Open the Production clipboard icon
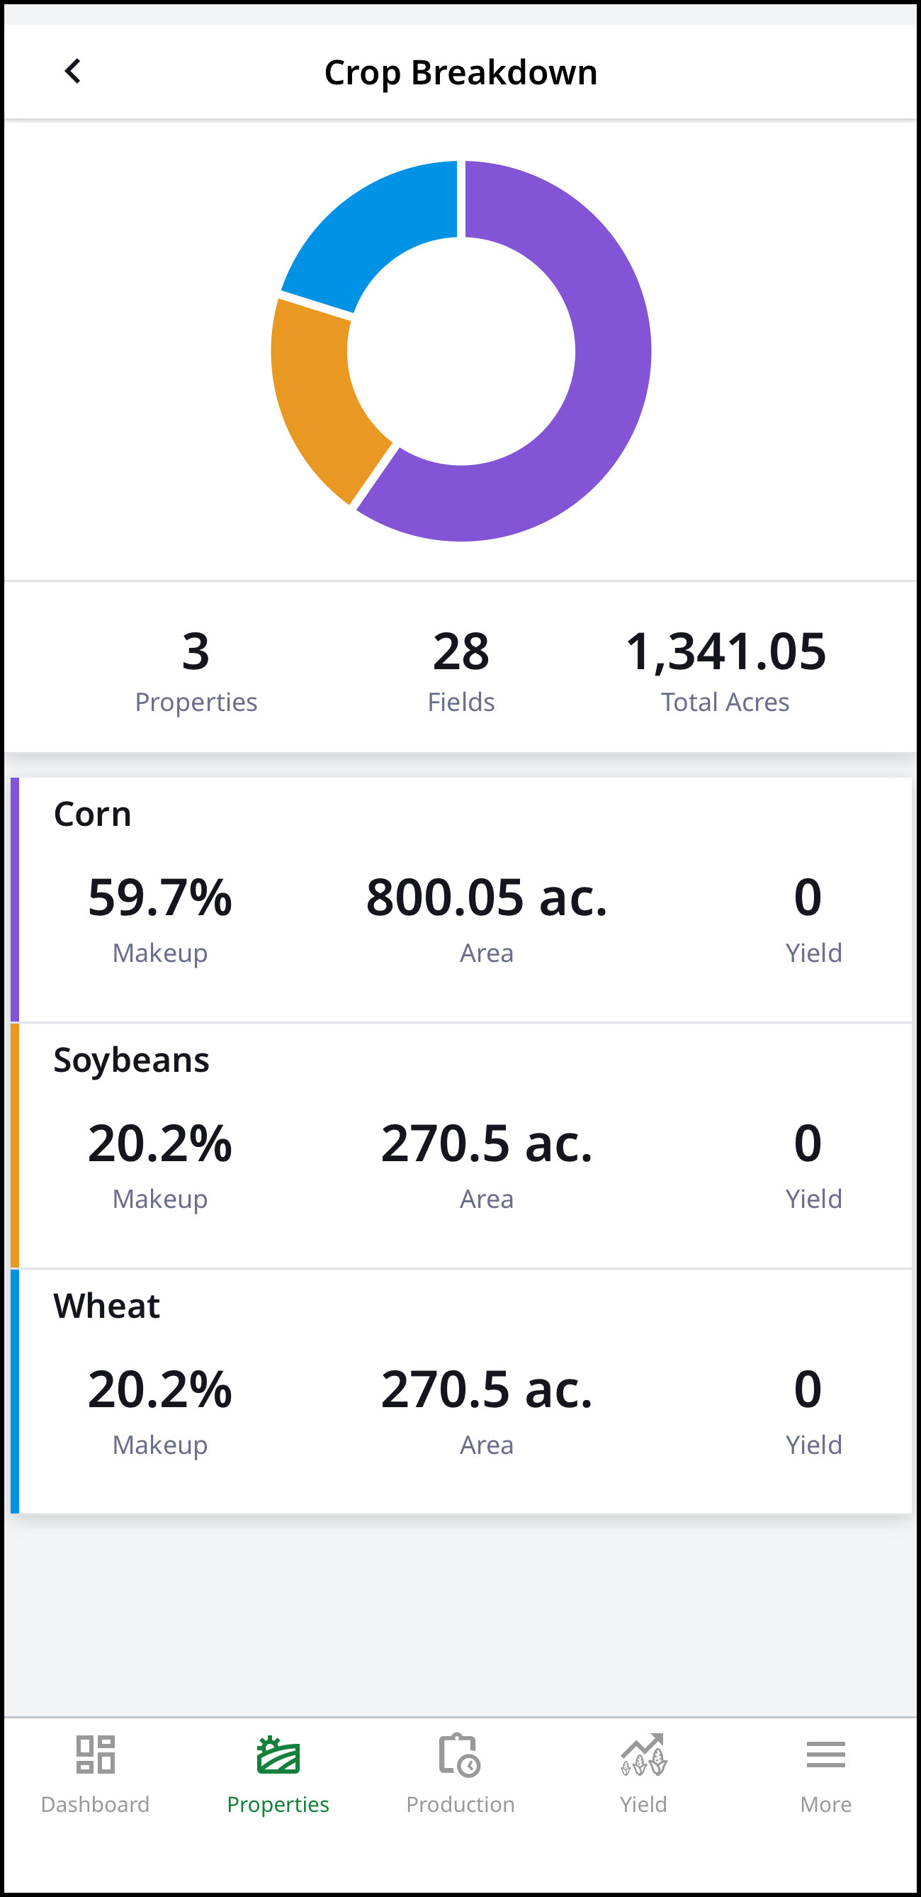Viewport: 921px width, 1897px height. click(x=459, y=1755)
